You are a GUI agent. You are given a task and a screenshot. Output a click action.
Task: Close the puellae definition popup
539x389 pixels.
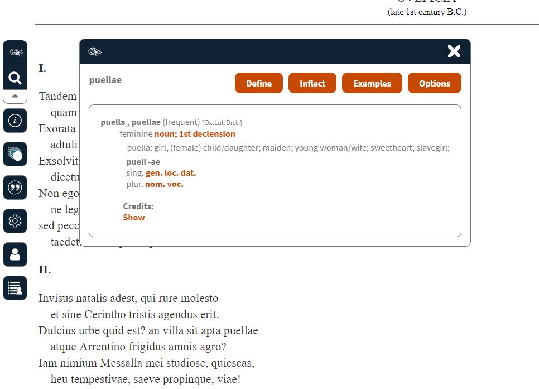454,51
